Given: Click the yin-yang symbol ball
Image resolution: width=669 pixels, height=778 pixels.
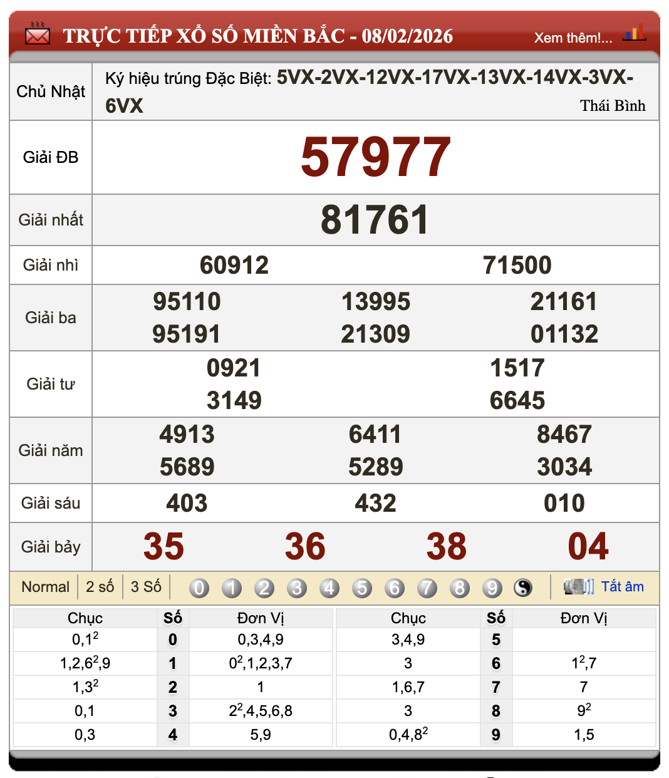Looking at the screenshot, I should pyautogui.click(x=523, y=588).
